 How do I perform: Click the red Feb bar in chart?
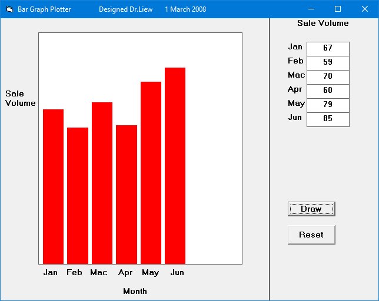pyautogui.click(x=78, y=196)
